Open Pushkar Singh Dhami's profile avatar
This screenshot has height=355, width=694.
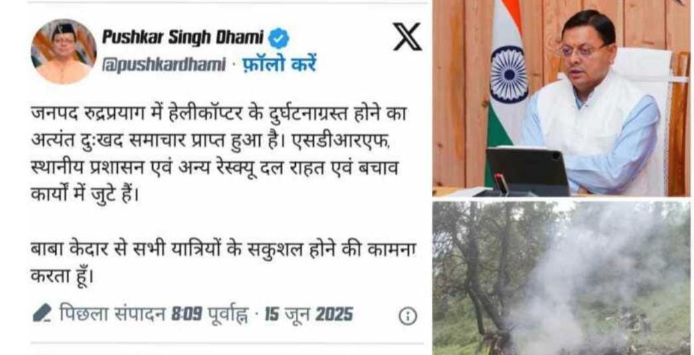64,51
